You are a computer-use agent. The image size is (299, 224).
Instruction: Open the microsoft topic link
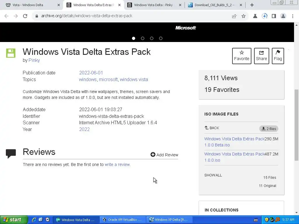click(x=108, y=79)
